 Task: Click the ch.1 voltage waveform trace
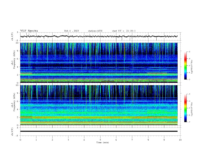click(99, 36)
